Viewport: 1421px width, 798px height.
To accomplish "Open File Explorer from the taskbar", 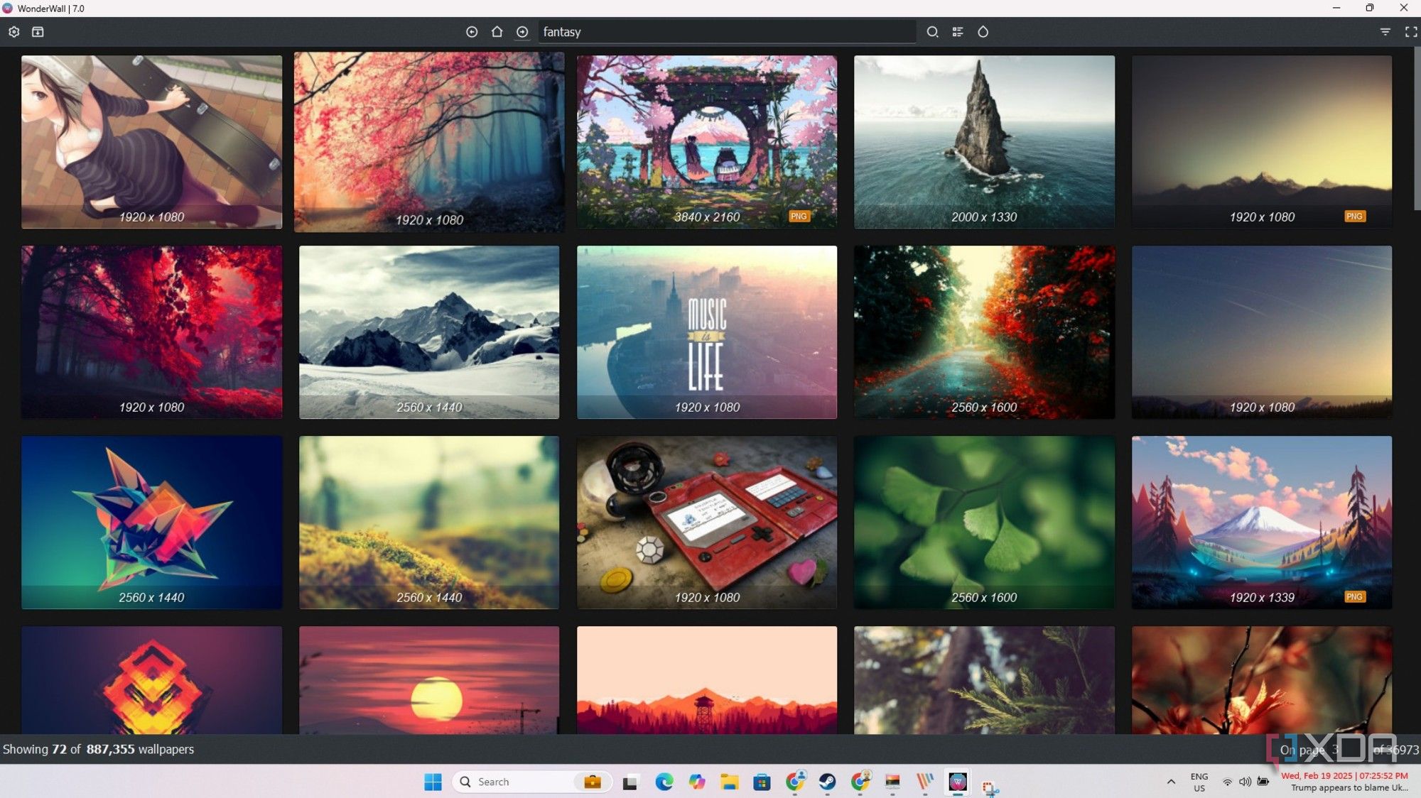I will pyautogui.click(x=728, y=782).
